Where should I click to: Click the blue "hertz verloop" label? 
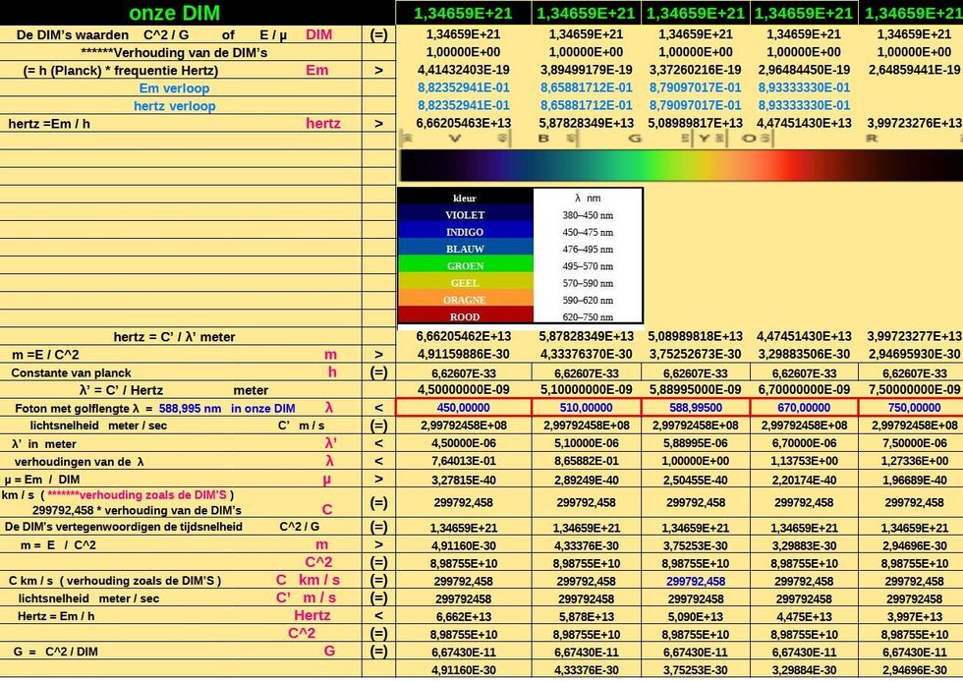click(175, 106)
